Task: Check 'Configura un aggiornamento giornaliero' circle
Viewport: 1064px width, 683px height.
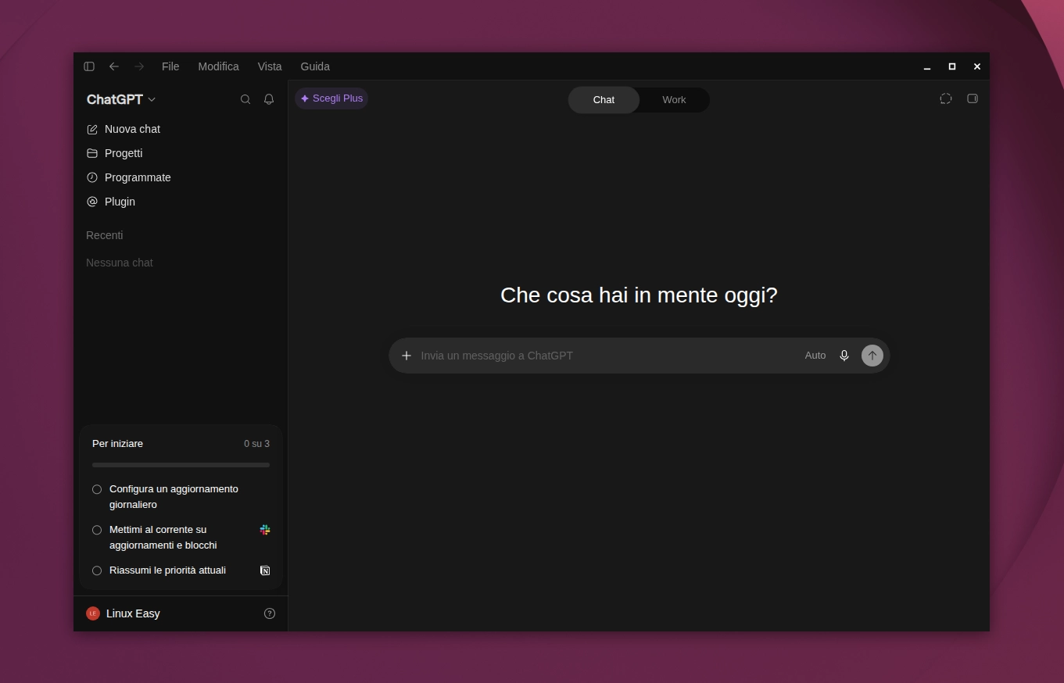Action: pyautogui.click(x=97, y=489)
